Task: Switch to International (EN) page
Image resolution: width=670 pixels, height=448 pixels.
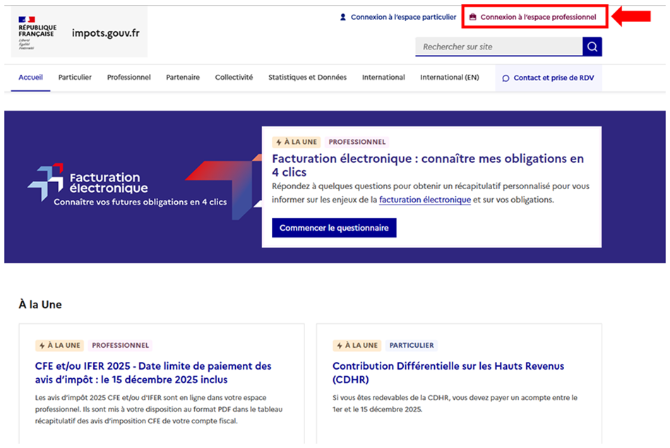Action: click(x=449, y=78)
